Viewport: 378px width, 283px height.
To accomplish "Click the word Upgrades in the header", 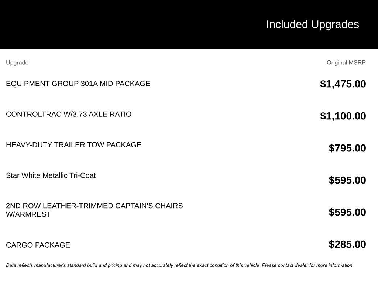I will pyautogui.click(x=335, y=24).
